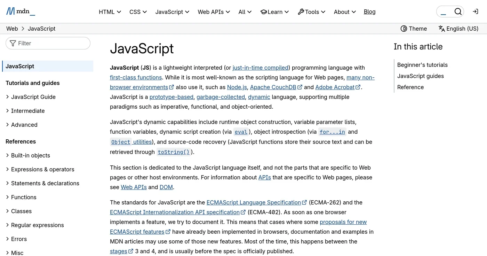
Task: Open the Learn menu
Action: (275, 12)
